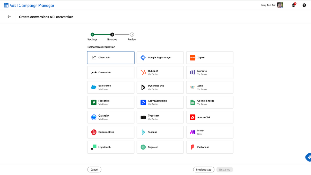The height and width of the screenshot is (175, 311).
Task: Click the Zapier orange logo icon
Action: coord(192,57)
